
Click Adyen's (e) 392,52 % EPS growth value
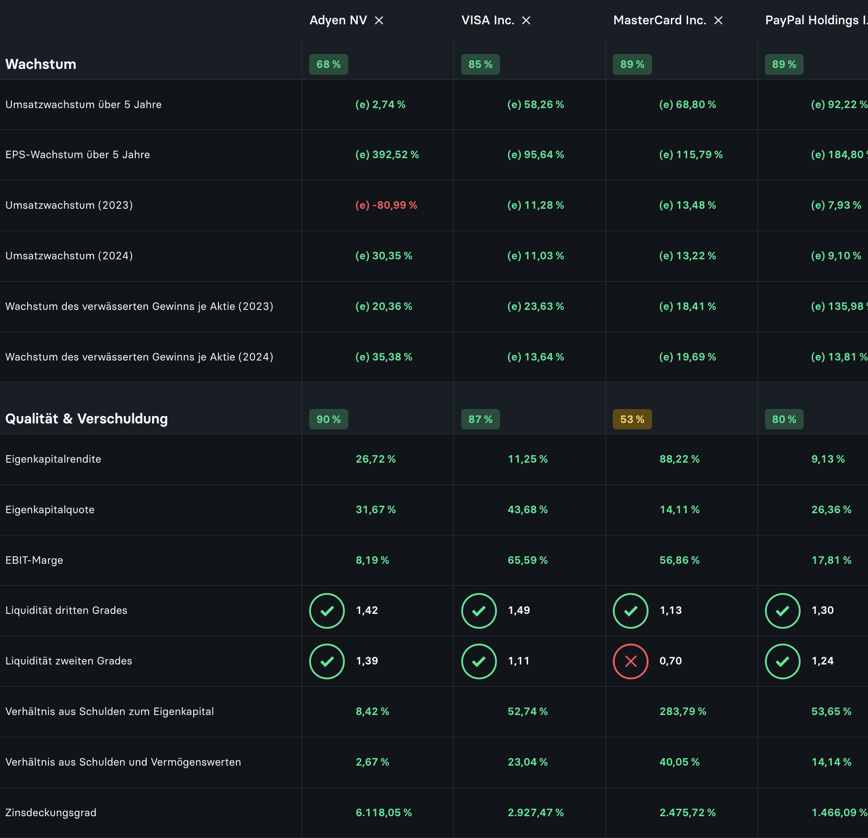coord(387,155)
